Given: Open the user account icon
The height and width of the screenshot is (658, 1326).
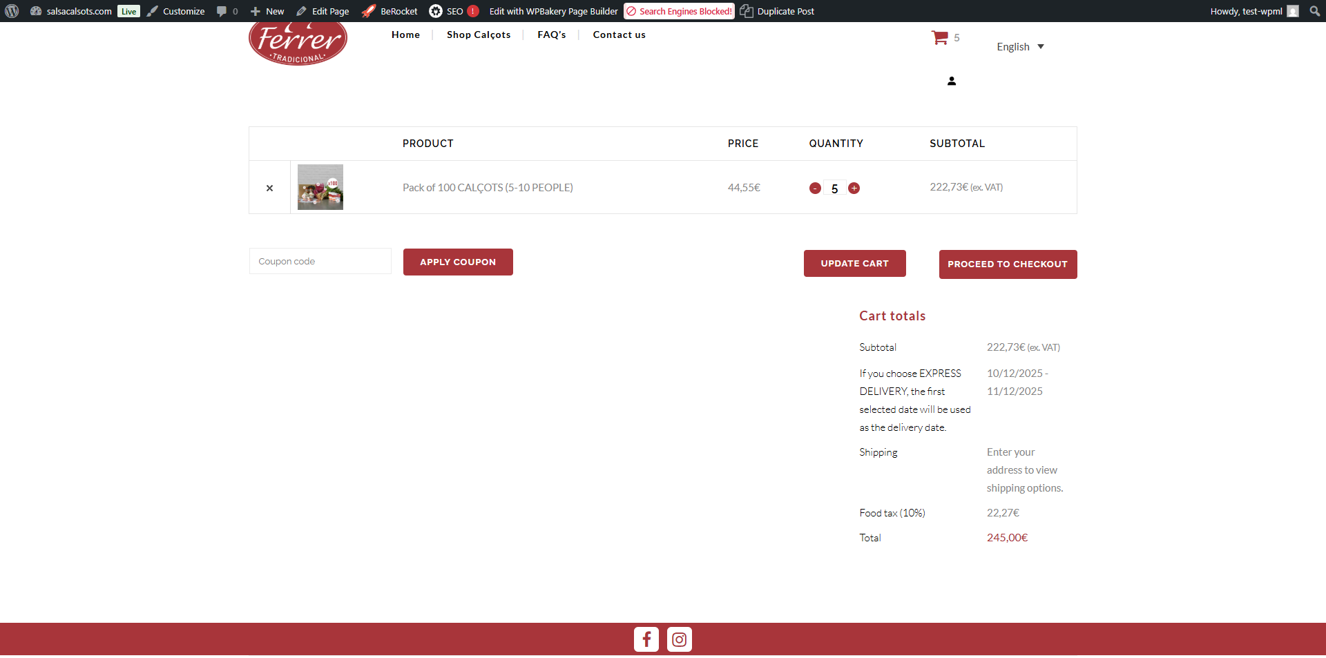Looking at the screenshot, I should [x=952, y=81].
